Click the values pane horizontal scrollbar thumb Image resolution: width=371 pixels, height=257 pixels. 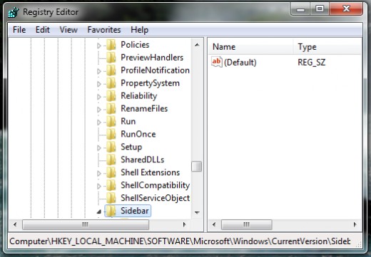[247, 224]
